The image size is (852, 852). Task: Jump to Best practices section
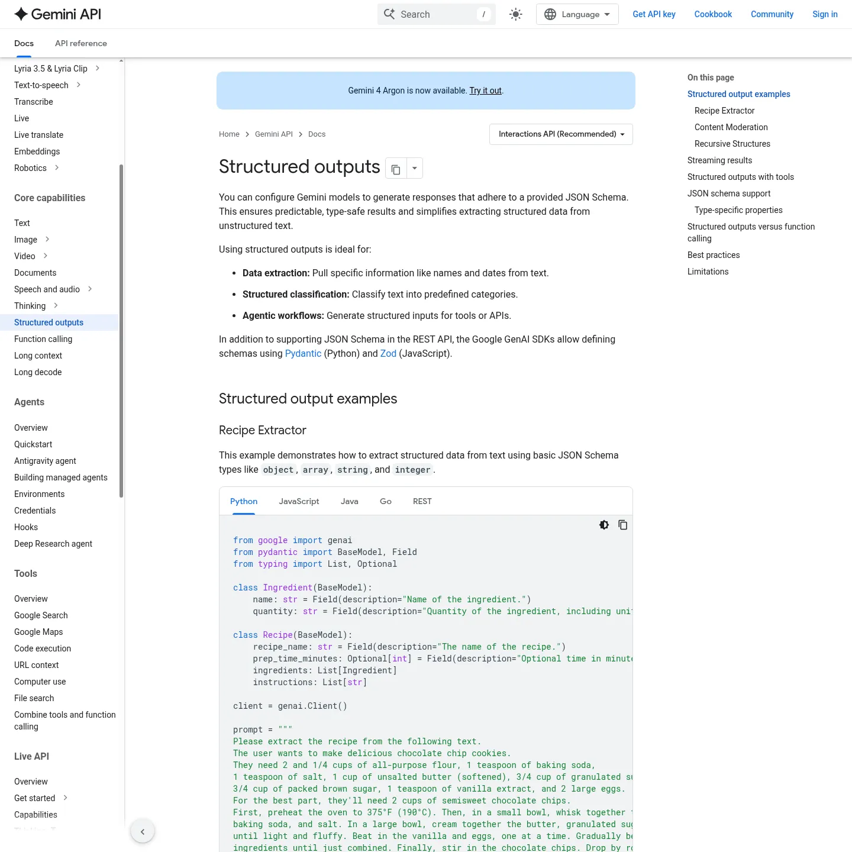pos(714,255)
